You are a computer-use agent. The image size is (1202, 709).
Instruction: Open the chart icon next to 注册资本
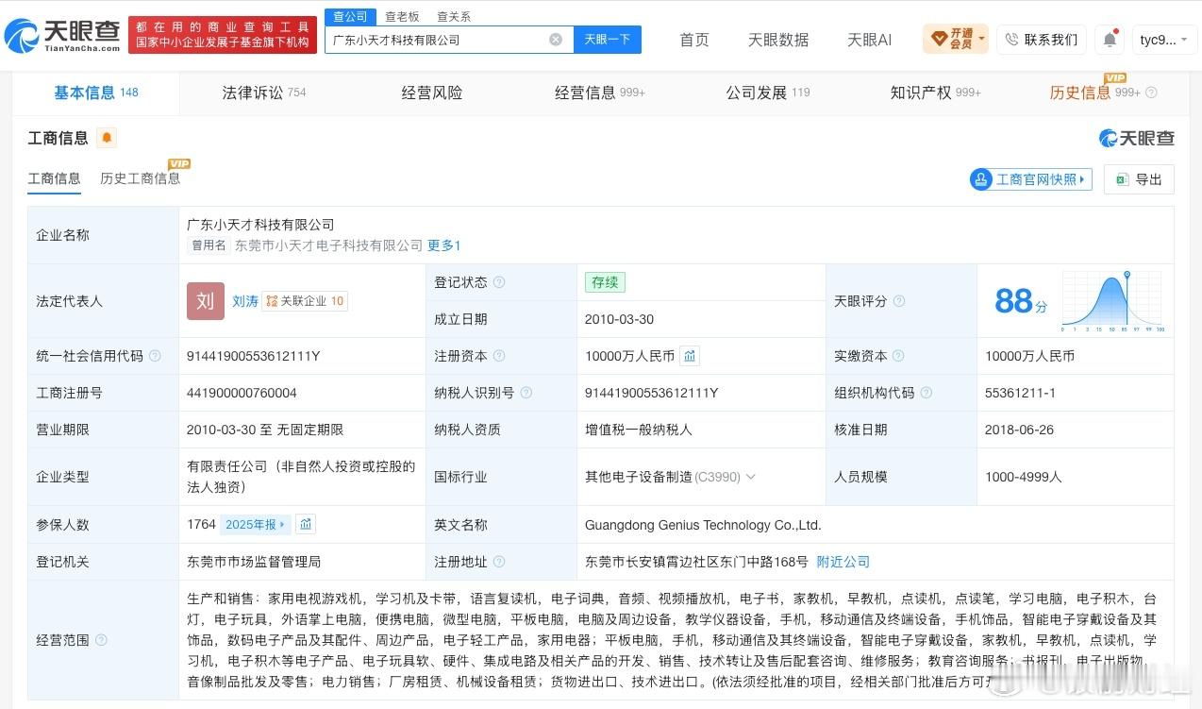pyautogui.click(x=690, y=356)
